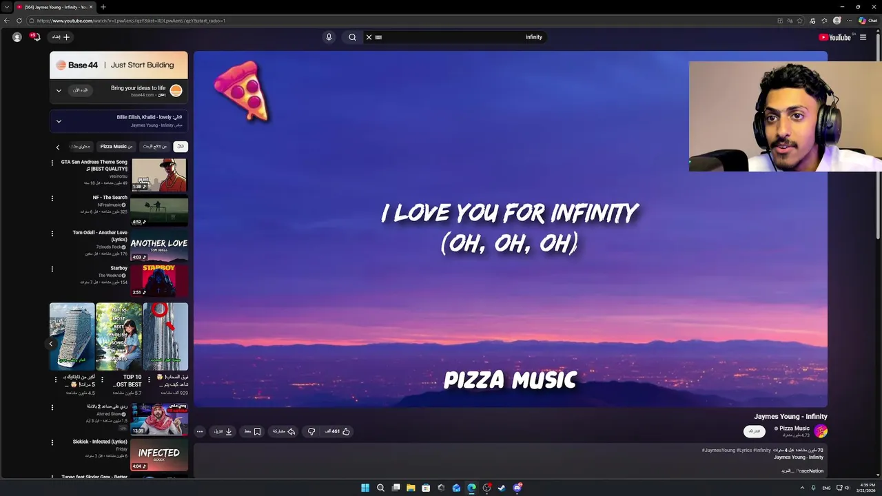Expand the Base44 ad chevron
The width and height of the screenshot is (882, 496).
pyautogui.click(x=59, y=90)
